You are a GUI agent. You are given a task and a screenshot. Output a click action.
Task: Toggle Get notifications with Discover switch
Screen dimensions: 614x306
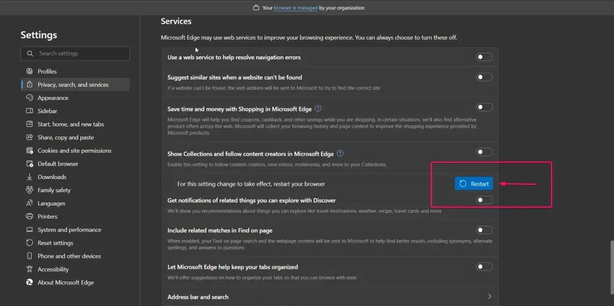tap(484, 200)
